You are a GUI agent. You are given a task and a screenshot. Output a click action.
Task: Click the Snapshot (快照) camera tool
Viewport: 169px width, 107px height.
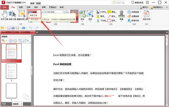tap(33, 12)
